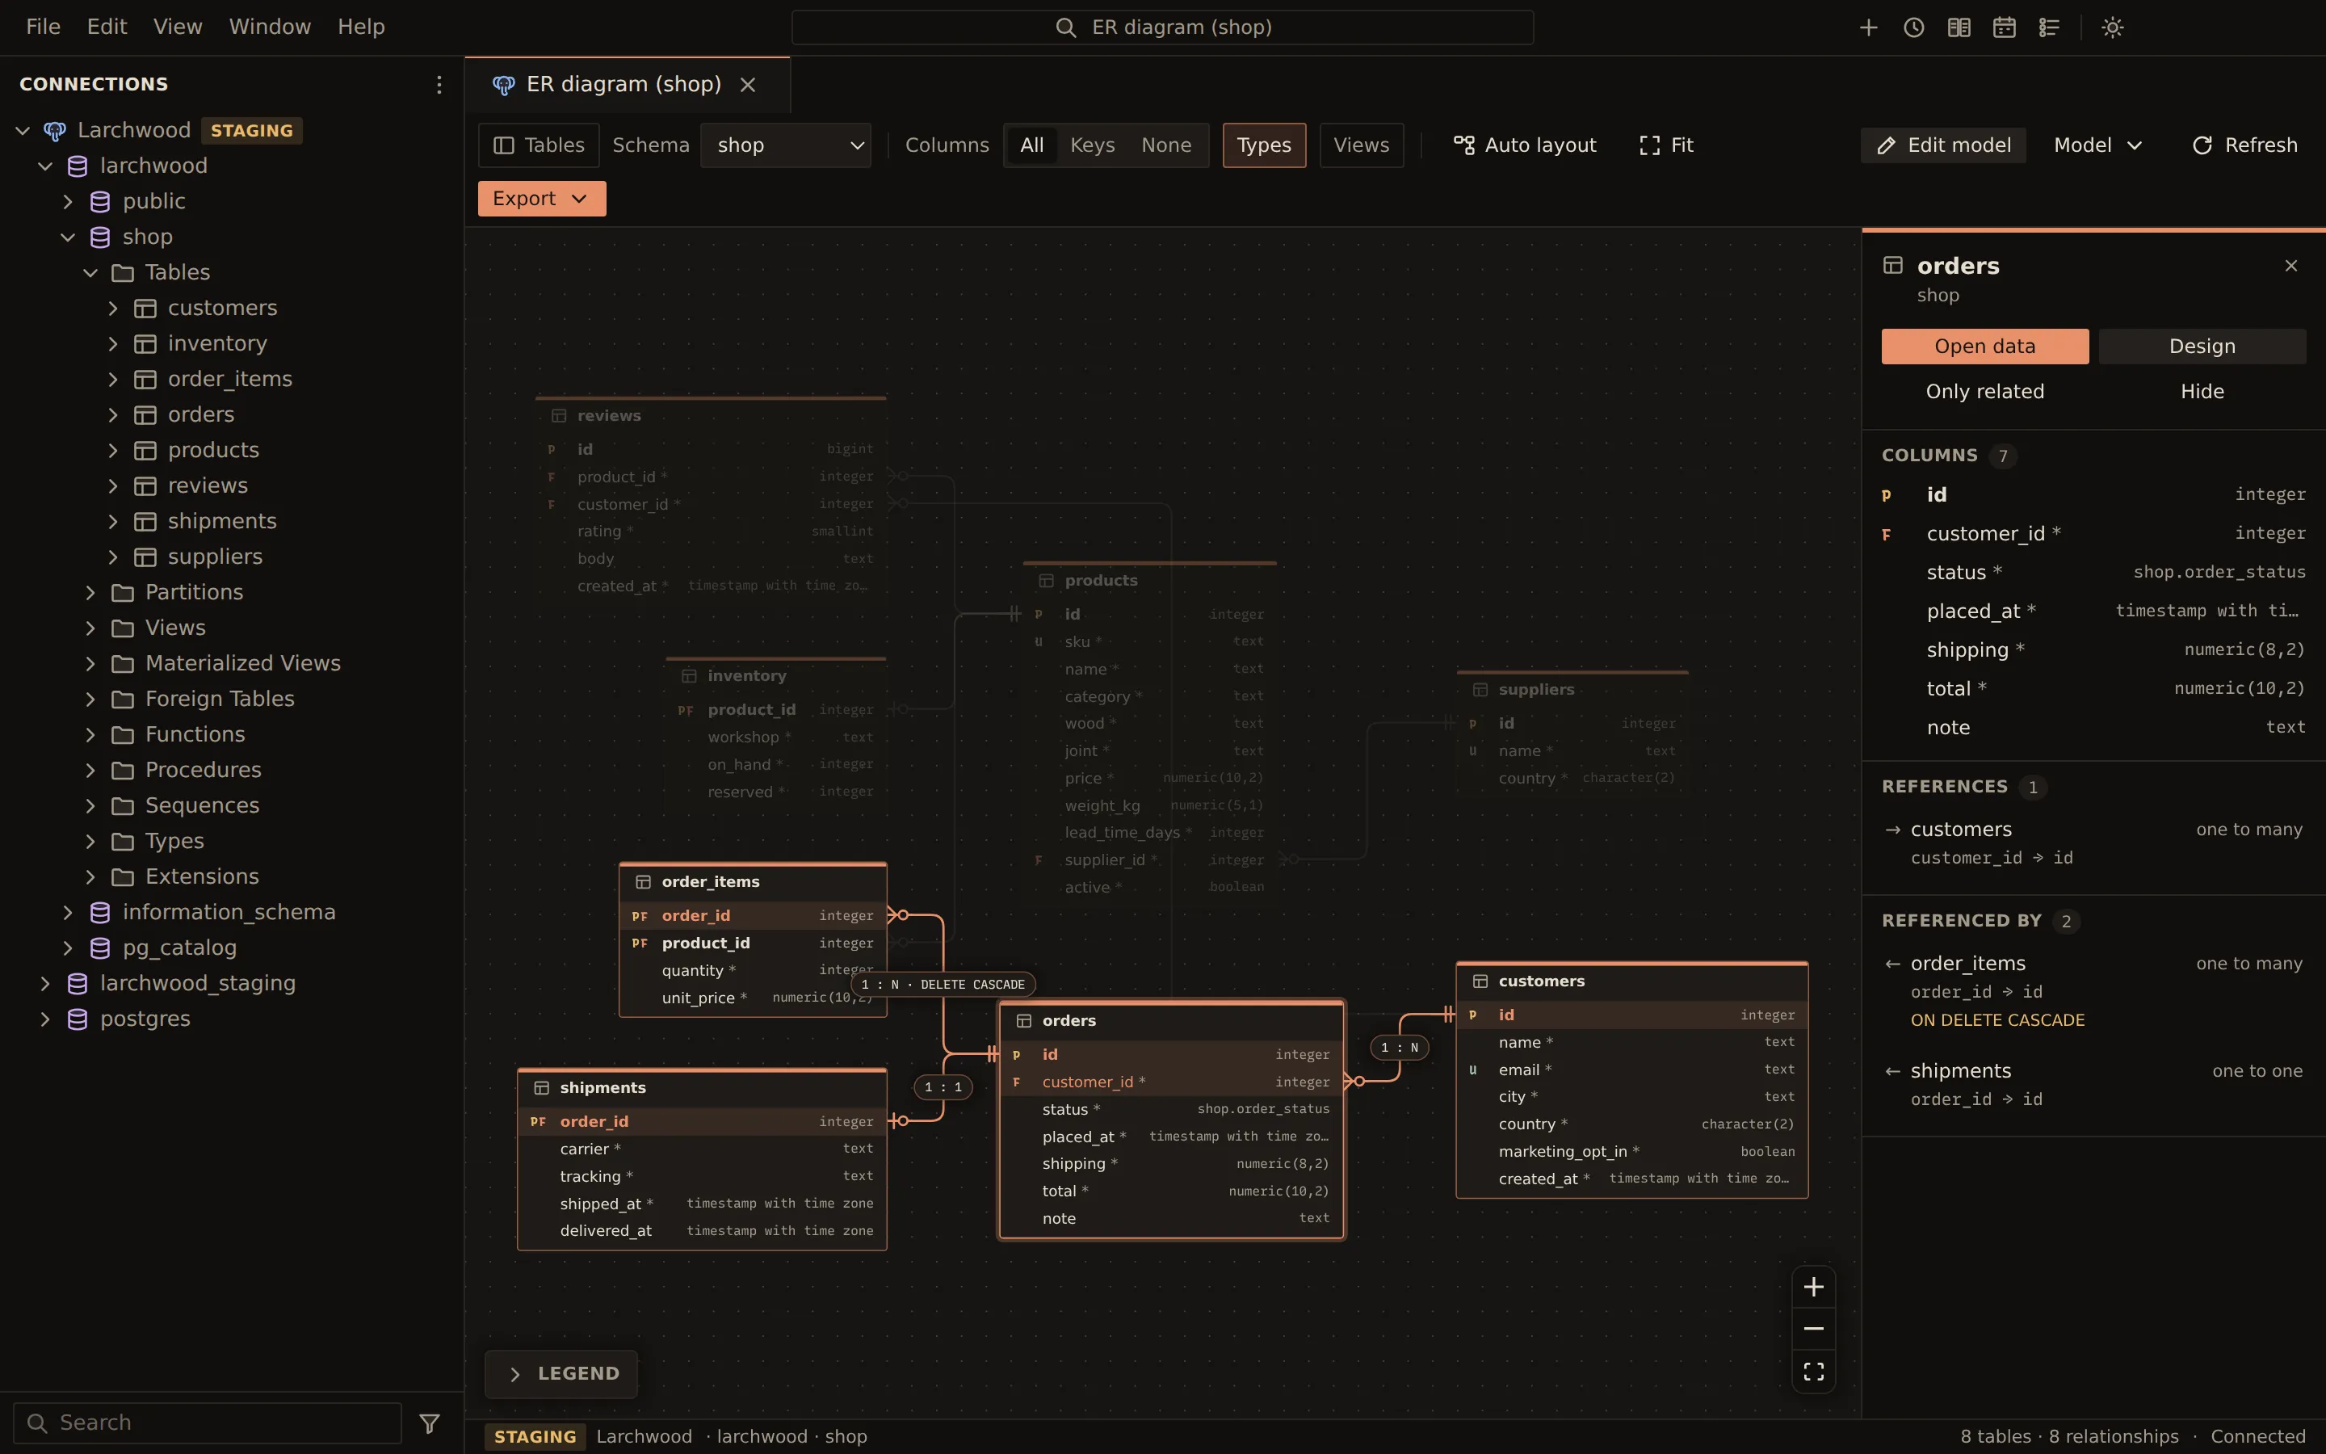Image resolution: width=2326 pixels, height=1454 pixels.
Task: Click the fit-to-screen icon below zoom controls
Action: (x=1814, y=1372)
